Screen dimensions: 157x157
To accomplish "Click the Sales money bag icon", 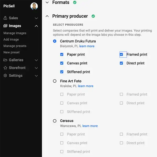I will 5,18.
